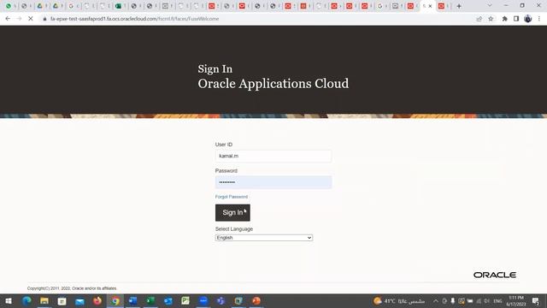547x308 pixels.
Task: Stop loading the page
Action: click(x=31, y=19)
